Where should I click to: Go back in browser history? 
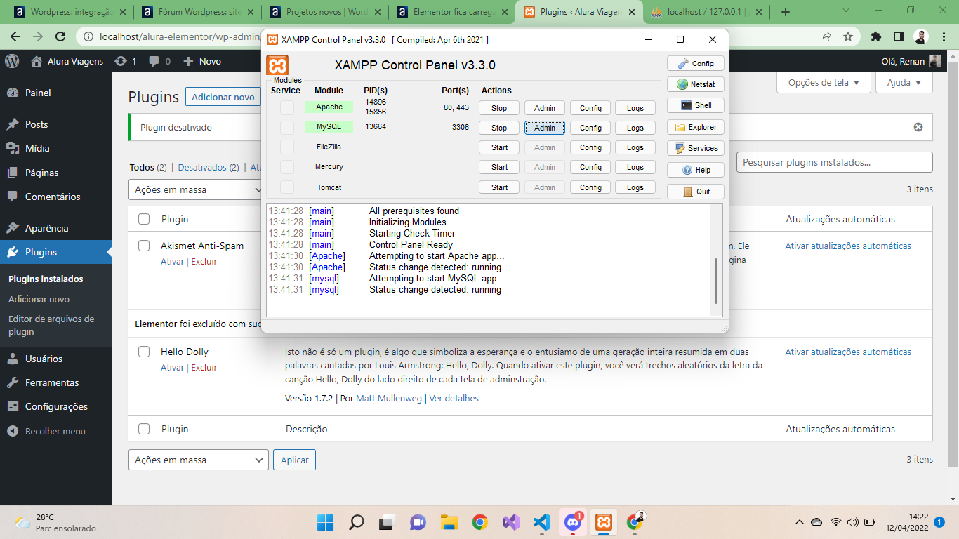point(15,36)
